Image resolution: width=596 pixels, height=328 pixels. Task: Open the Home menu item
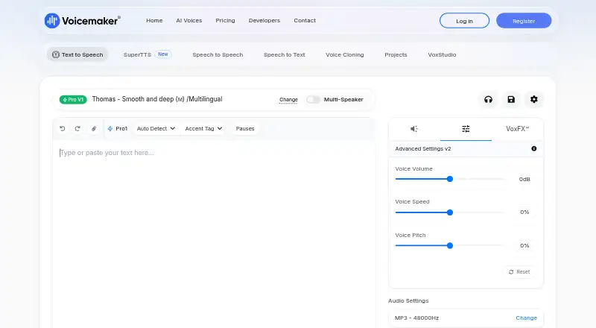(x=154, y=21)
